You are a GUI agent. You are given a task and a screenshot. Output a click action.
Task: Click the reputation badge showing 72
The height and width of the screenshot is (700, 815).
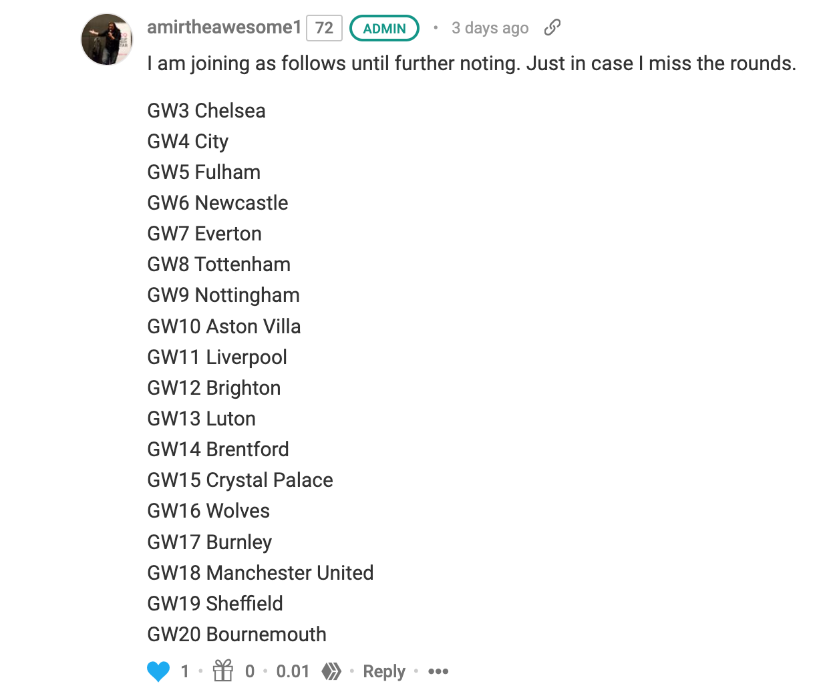[x=324, y=28]
